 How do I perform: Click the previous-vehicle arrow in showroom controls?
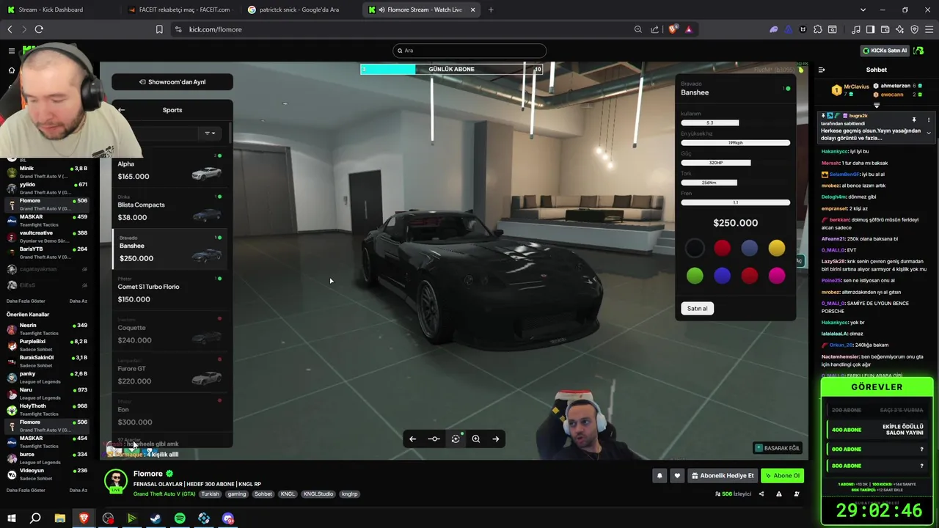click(412, 439)
